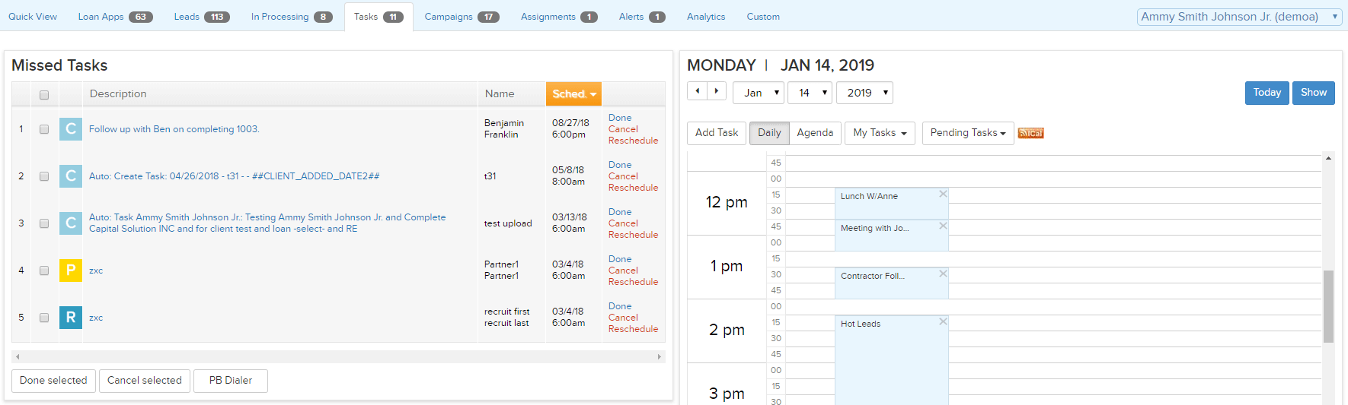Screen dimensions: 1348x405
Task: Click the yellow P partner task icon
Action: (x=71, y=271)
